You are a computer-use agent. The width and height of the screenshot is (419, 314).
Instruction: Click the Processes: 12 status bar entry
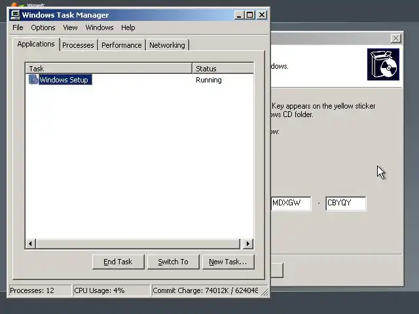coord(40,290)
